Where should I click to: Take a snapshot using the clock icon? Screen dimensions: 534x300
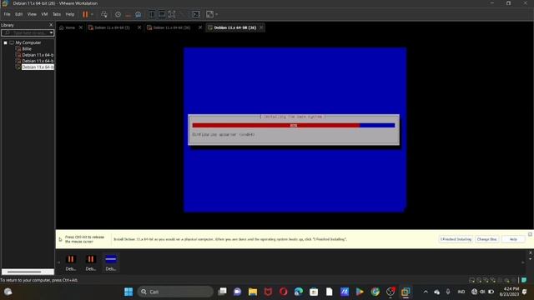click(118, 14)
